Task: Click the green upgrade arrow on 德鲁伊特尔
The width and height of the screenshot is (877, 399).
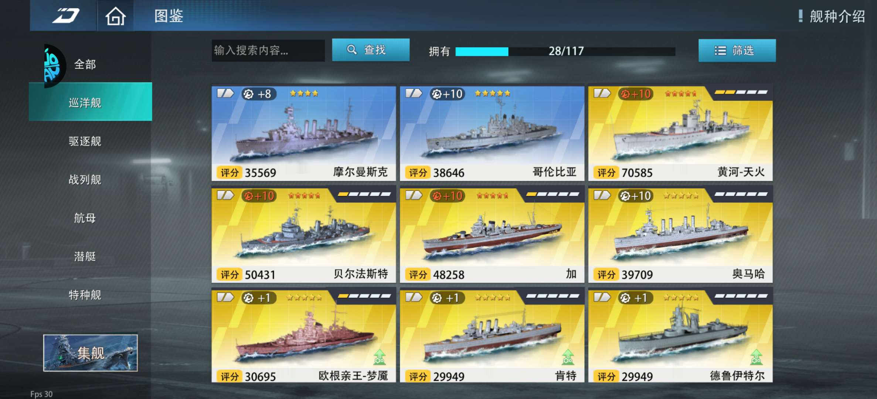Action: [x=756, y=357]
